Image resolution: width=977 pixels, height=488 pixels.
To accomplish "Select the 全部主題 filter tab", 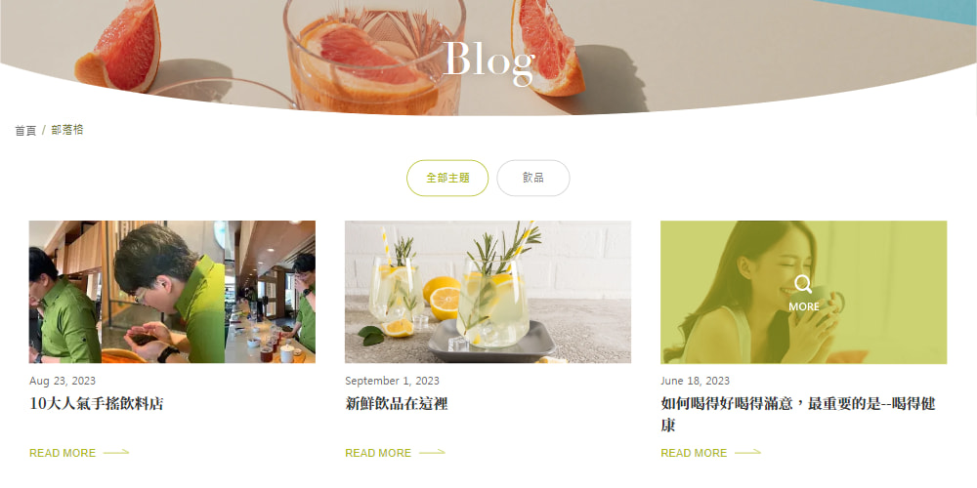I will [x=447, y=178].
